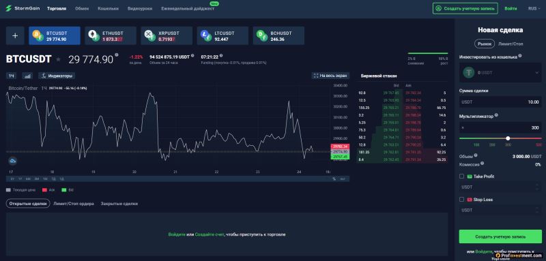The image size is (546, 261).
Task: Open the chart type selector icon
Action: (x=27, y=76)
